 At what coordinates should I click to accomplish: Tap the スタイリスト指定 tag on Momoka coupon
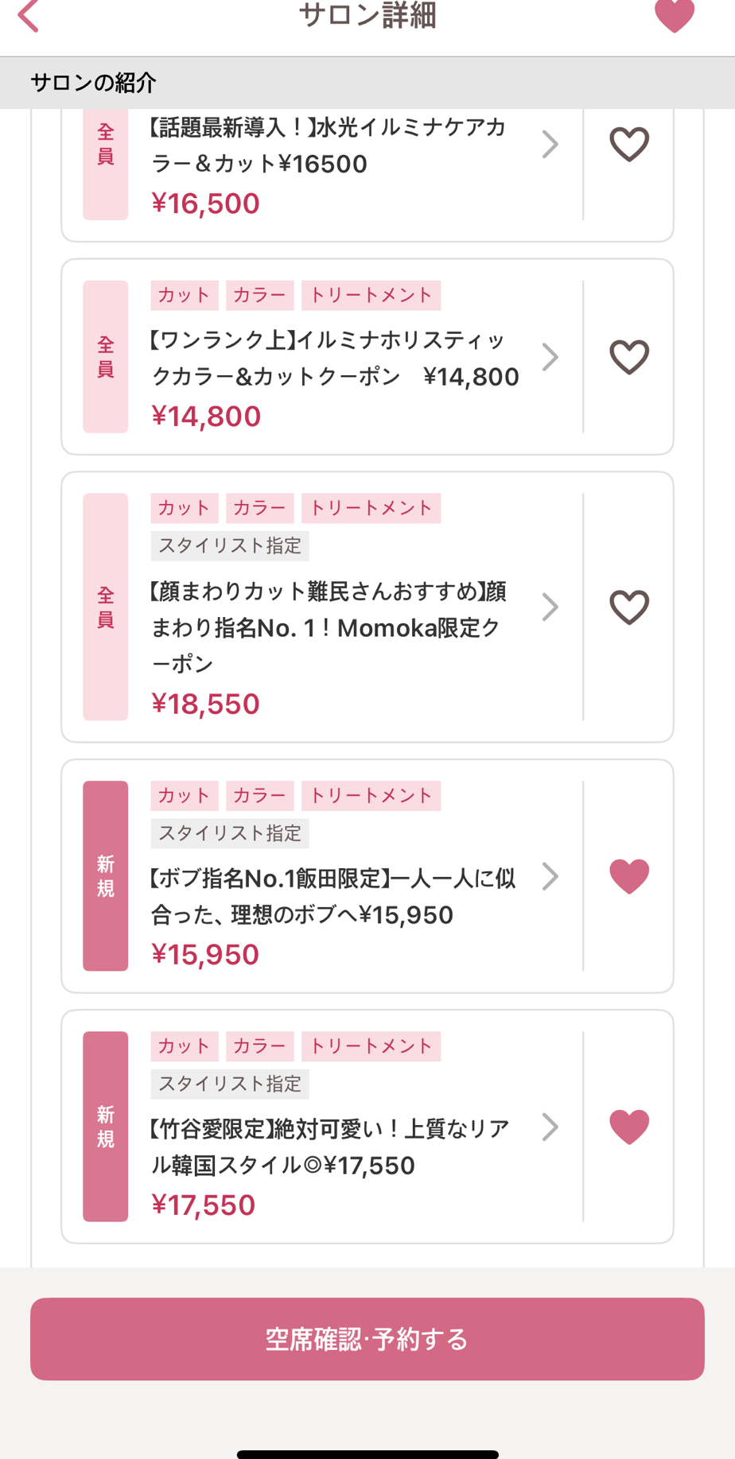tap(230, 546)
